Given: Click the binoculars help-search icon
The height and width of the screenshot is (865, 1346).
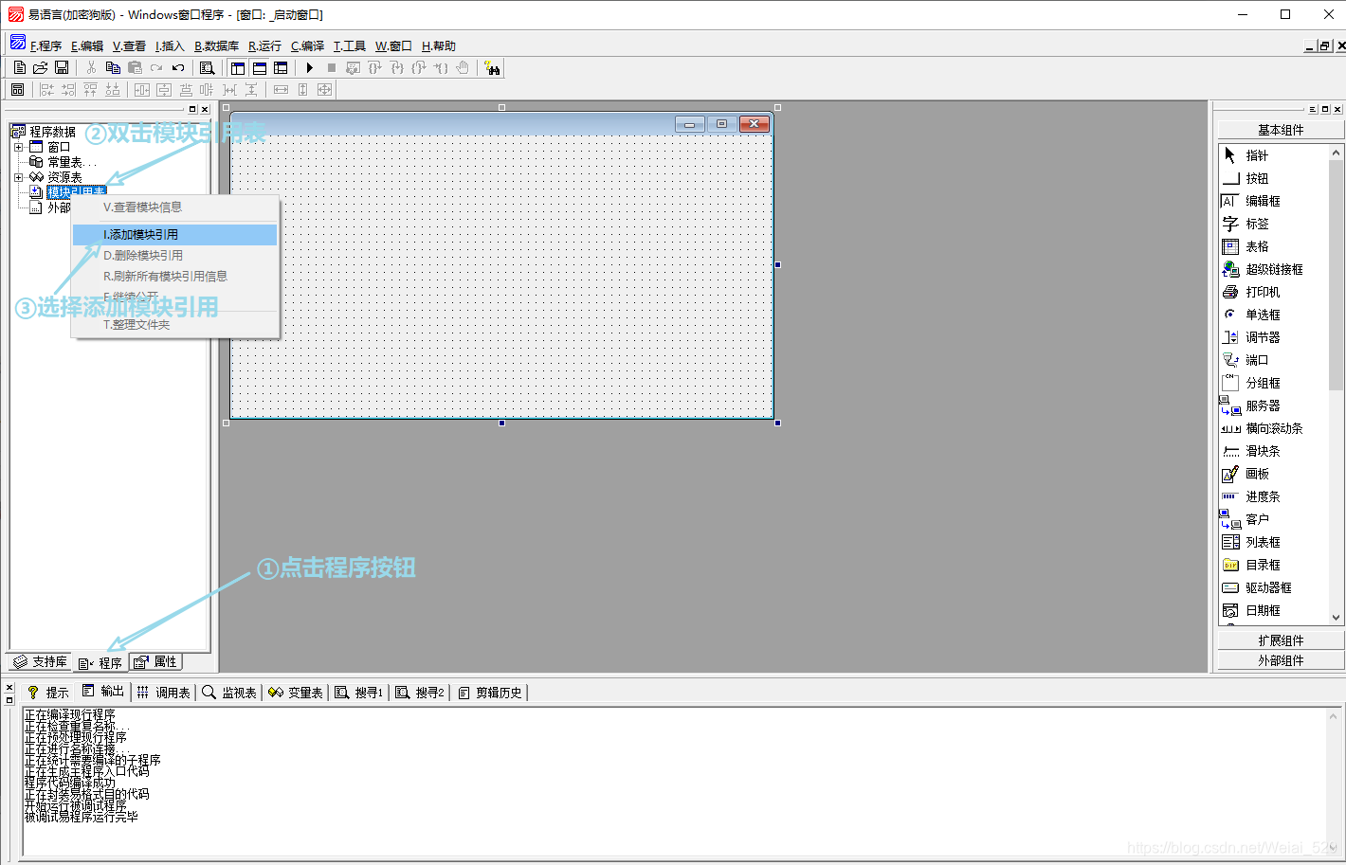Looking at the screenshot, I should 491,67.
